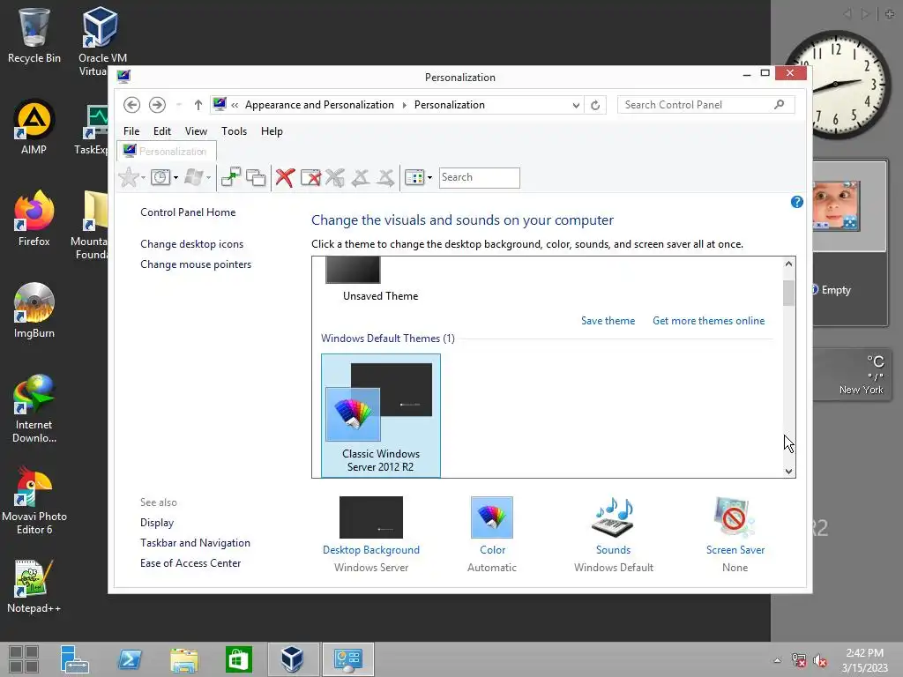Click the Save theme link
903x677 pixels.
pos(608,321)
